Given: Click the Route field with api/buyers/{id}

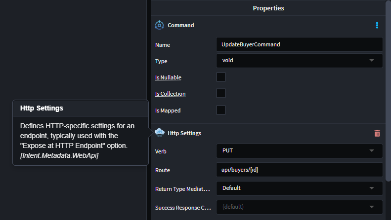Looking at the screenshot, I should [x=299, y=170].
